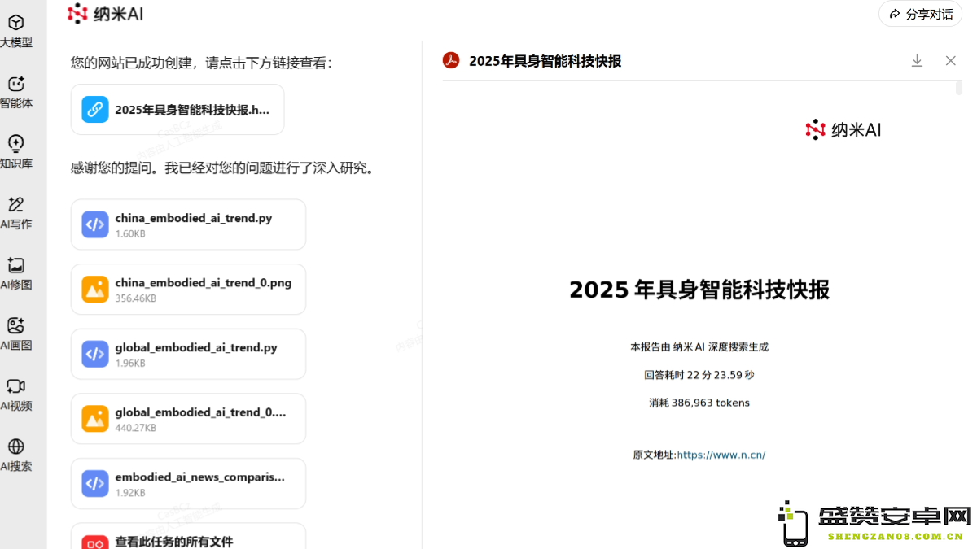
Task: Click the 1.96KB size under global_embodied_ai_trend.py
Action: (130, 364)
